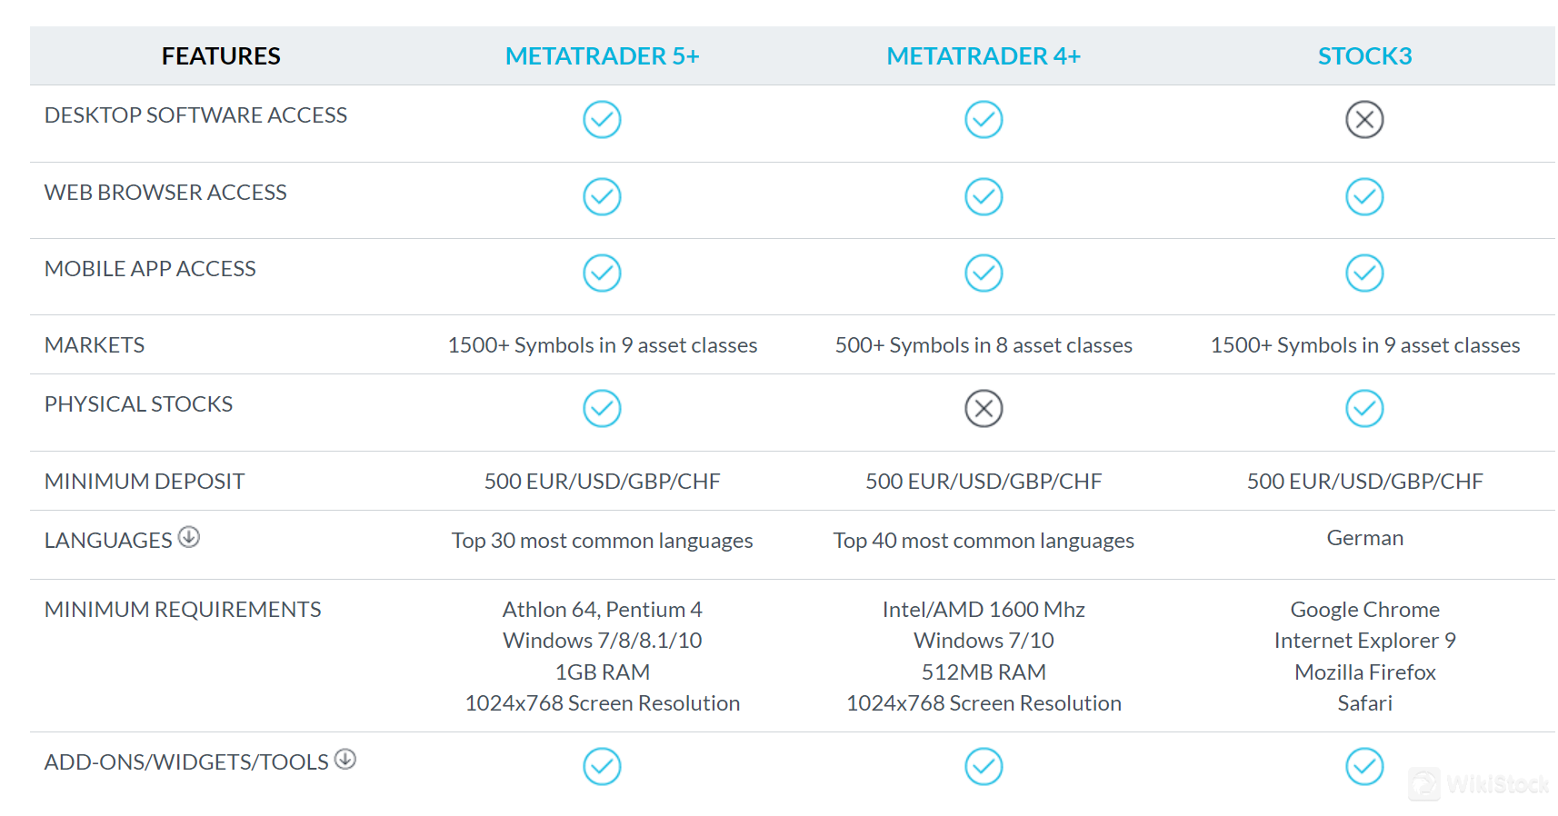Open the MetaTrader 5+ column header link

tap(602, 56)
